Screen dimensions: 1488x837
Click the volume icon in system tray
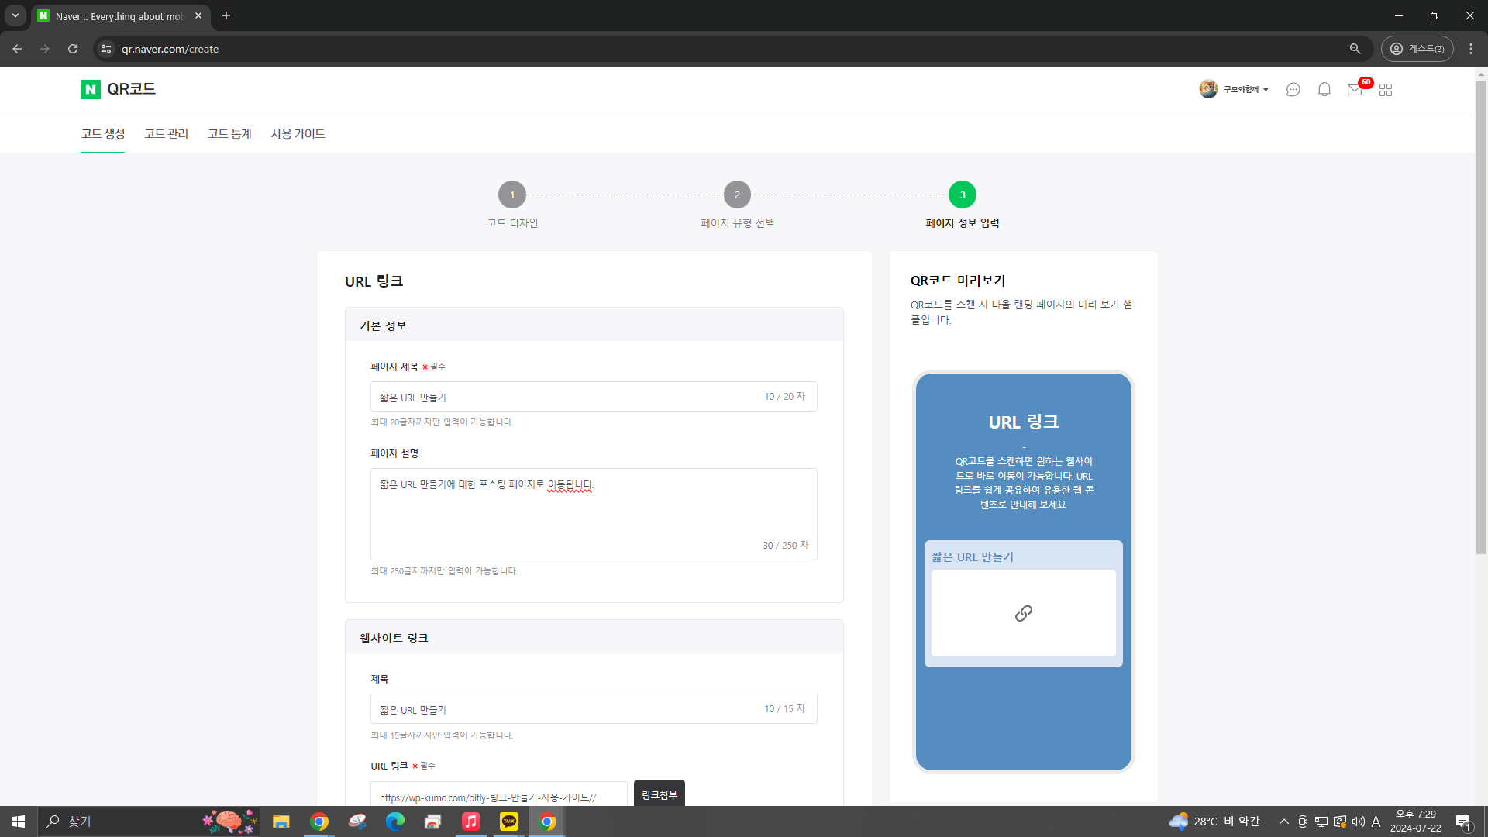coord(1357,821)
